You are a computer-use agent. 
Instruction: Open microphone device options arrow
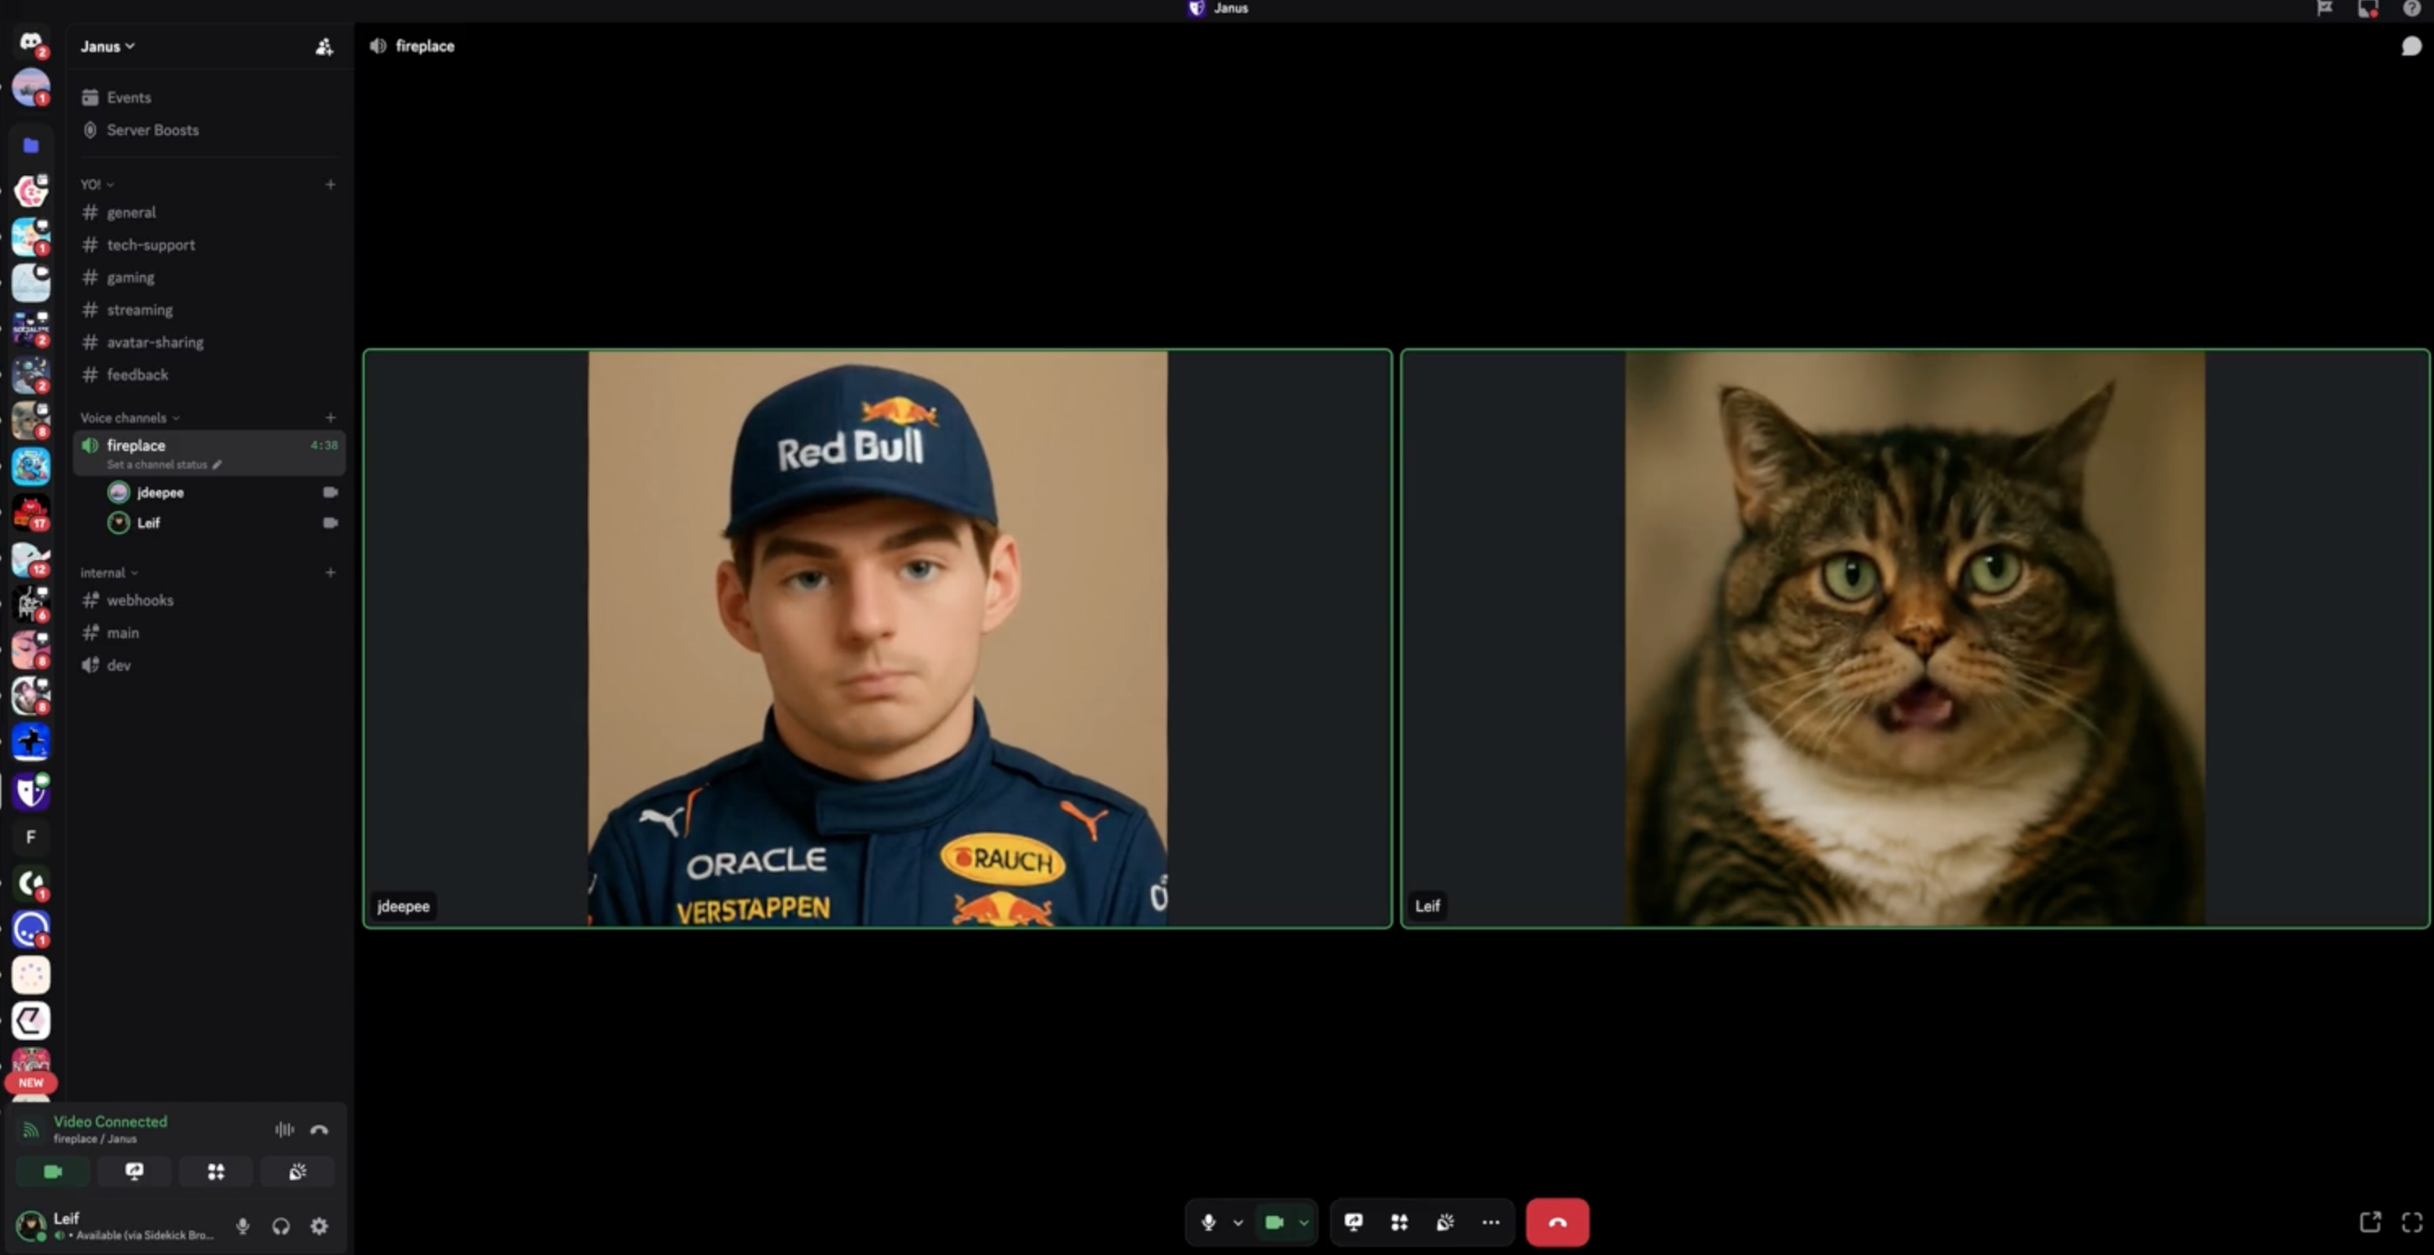pyautogui.click(x=1238, y=1222)
